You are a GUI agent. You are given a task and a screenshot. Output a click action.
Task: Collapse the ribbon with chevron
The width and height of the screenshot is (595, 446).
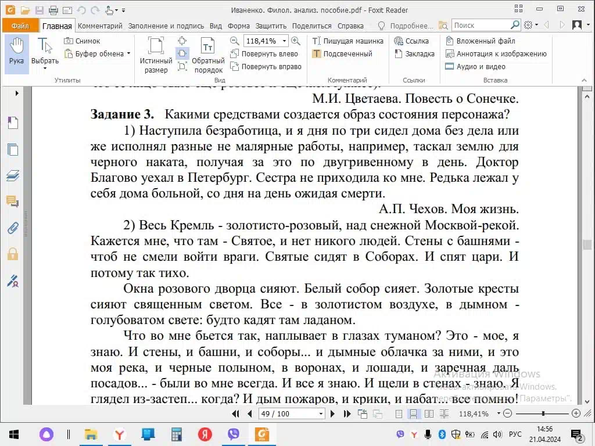[584, 80]
